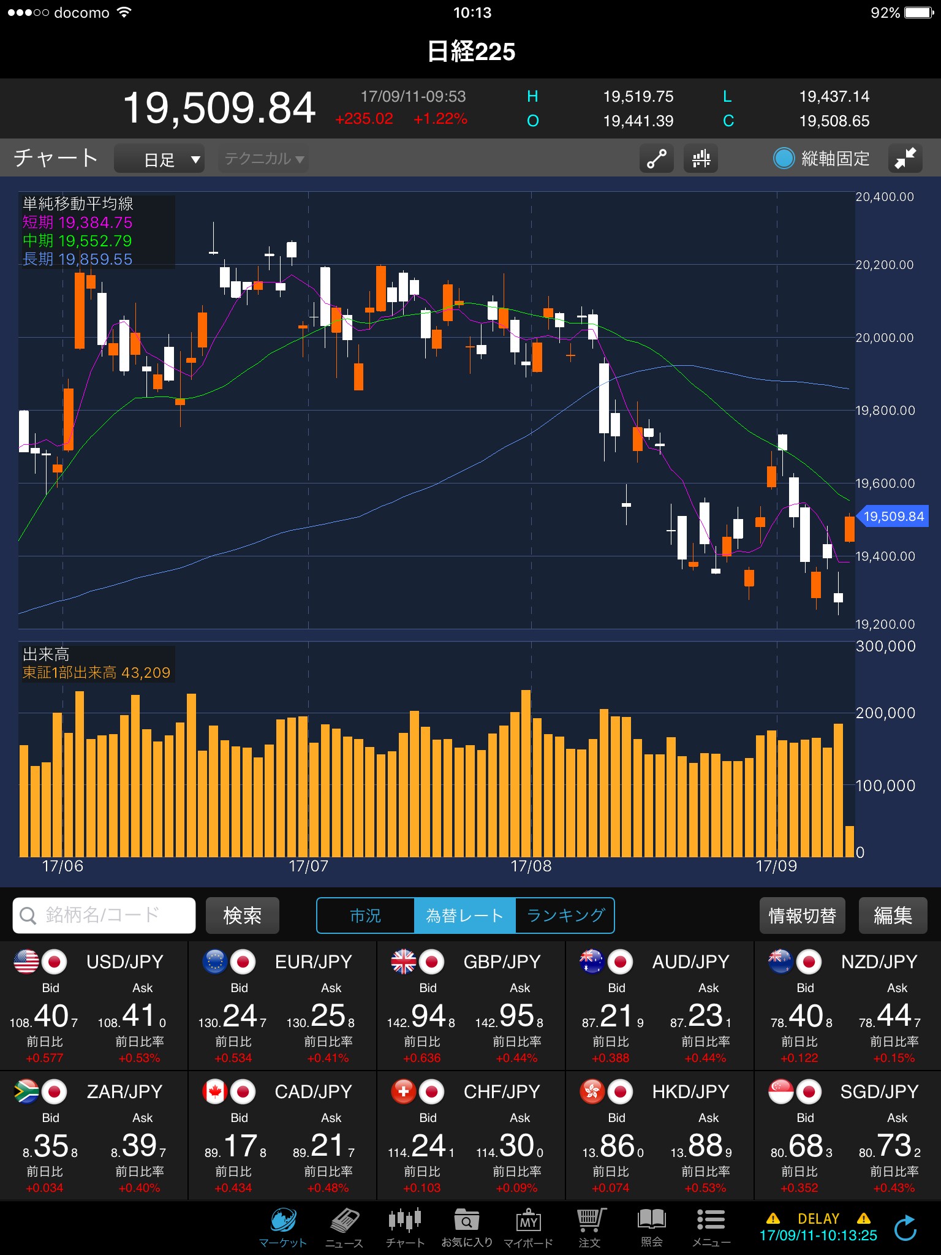Open the チャート bottom navigation icon
Screen dimensions: 941x1255
pyautogui.click(x=405, y=1227)
